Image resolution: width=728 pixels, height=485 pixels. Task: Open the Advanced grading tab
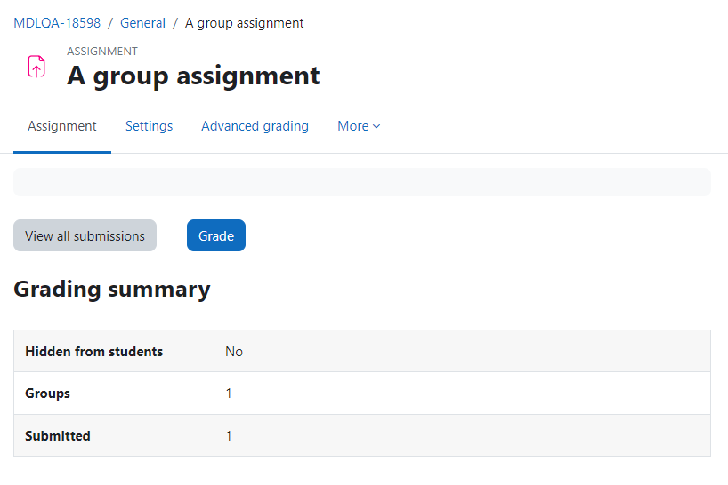(x=255, y=126)
